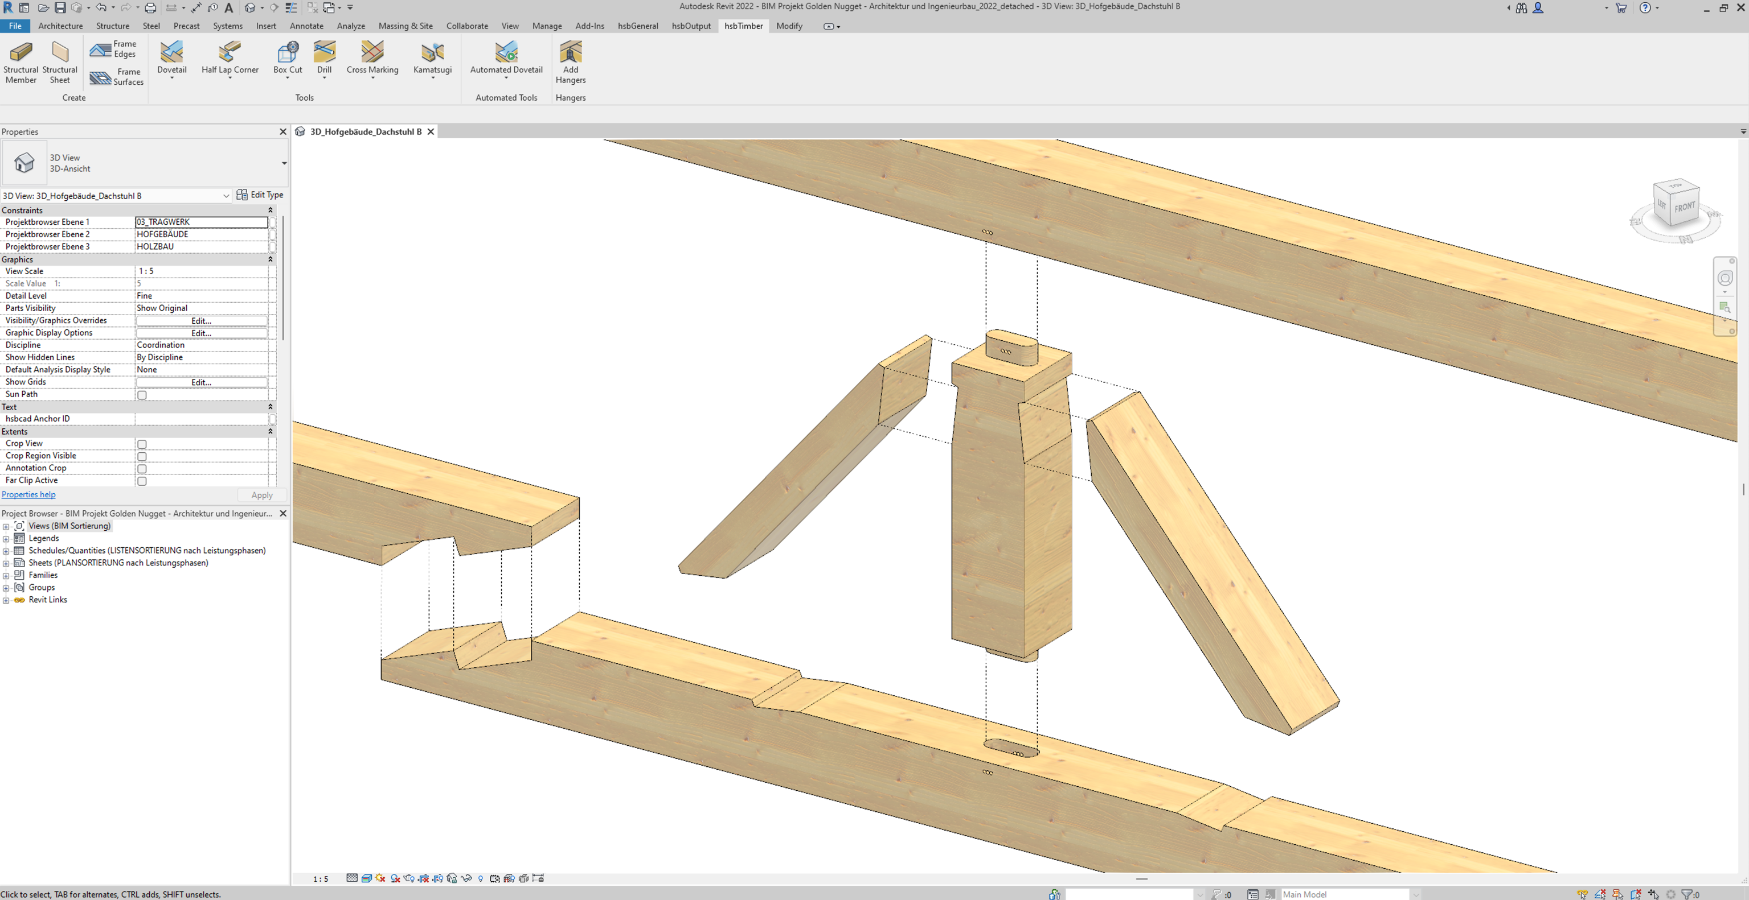Click the Structural Sheet tool icon
1749x900 pixels.
tap(60, 53)
